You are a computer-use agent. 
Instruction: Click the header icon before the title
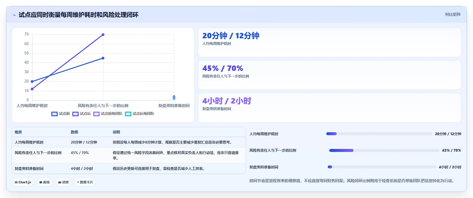[14, 15]
